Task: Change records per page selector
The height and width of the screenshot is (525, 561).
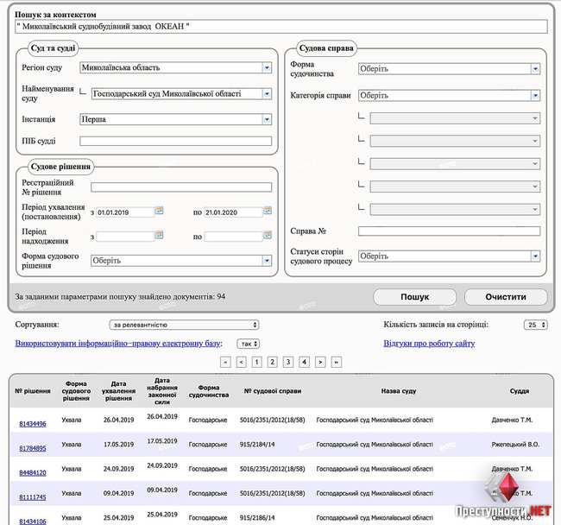Action: coord(536,325)
